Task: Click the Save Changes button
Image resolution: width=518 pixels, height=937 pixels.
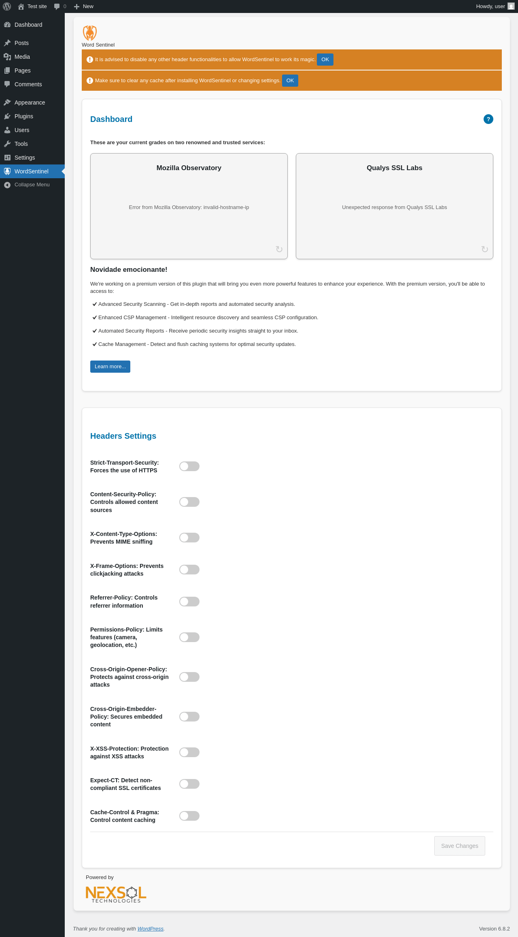Action: [x=460, y=846]
